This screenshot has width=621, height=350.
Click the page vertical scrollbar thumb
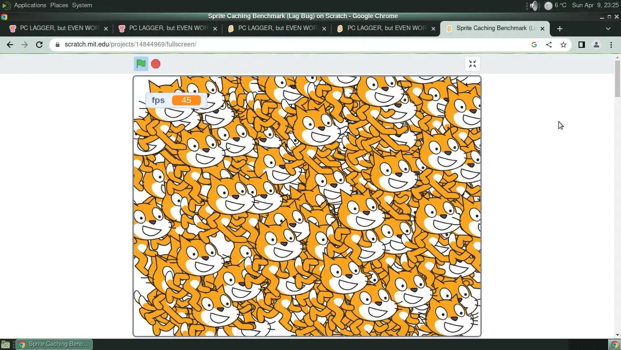(617, 78)
